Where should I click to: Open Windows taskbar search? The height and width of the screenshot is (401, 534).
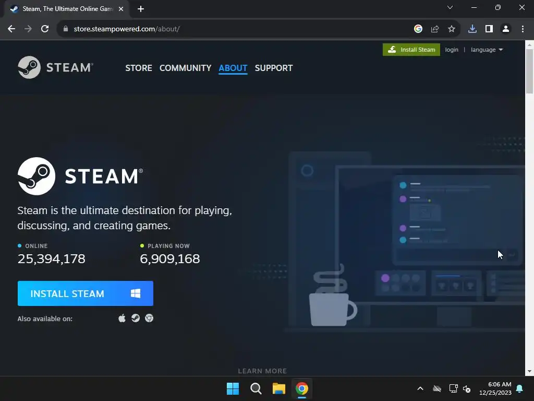[x=256, y=388]
